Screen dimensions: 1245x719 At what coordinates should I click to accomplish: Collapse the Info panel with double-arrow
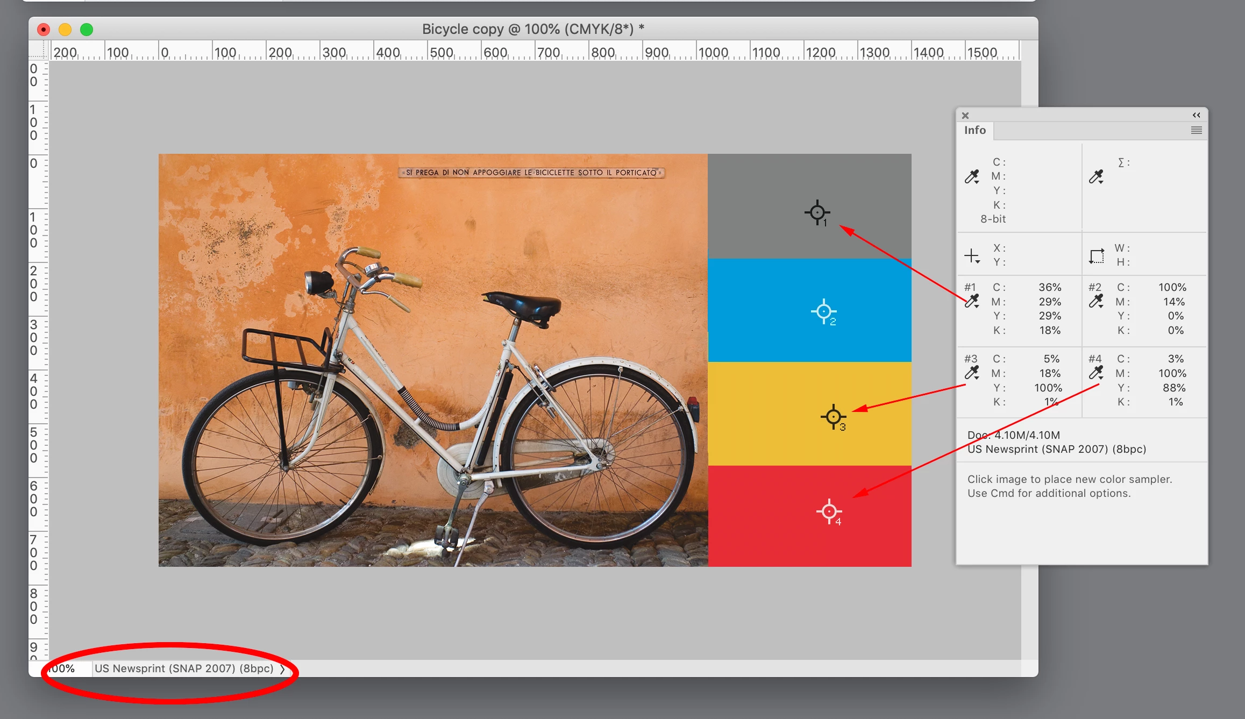(1196, 115)
